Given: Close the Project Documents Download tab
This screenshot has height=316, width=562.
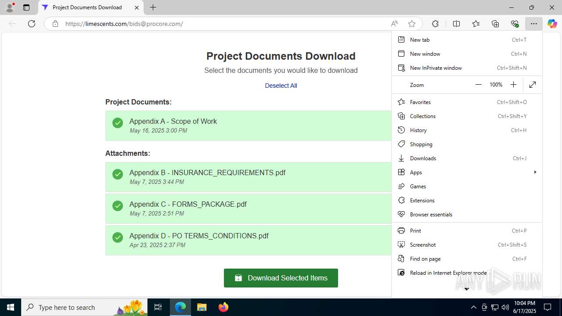Looking at the screenshot, I should [137, 7].
